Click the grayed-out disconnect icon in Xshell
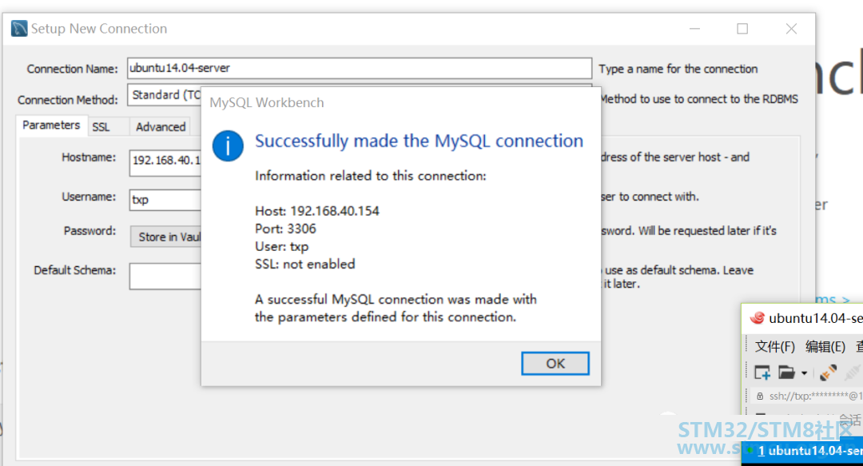This screenshot has height=466, width=863. [852, 373]
